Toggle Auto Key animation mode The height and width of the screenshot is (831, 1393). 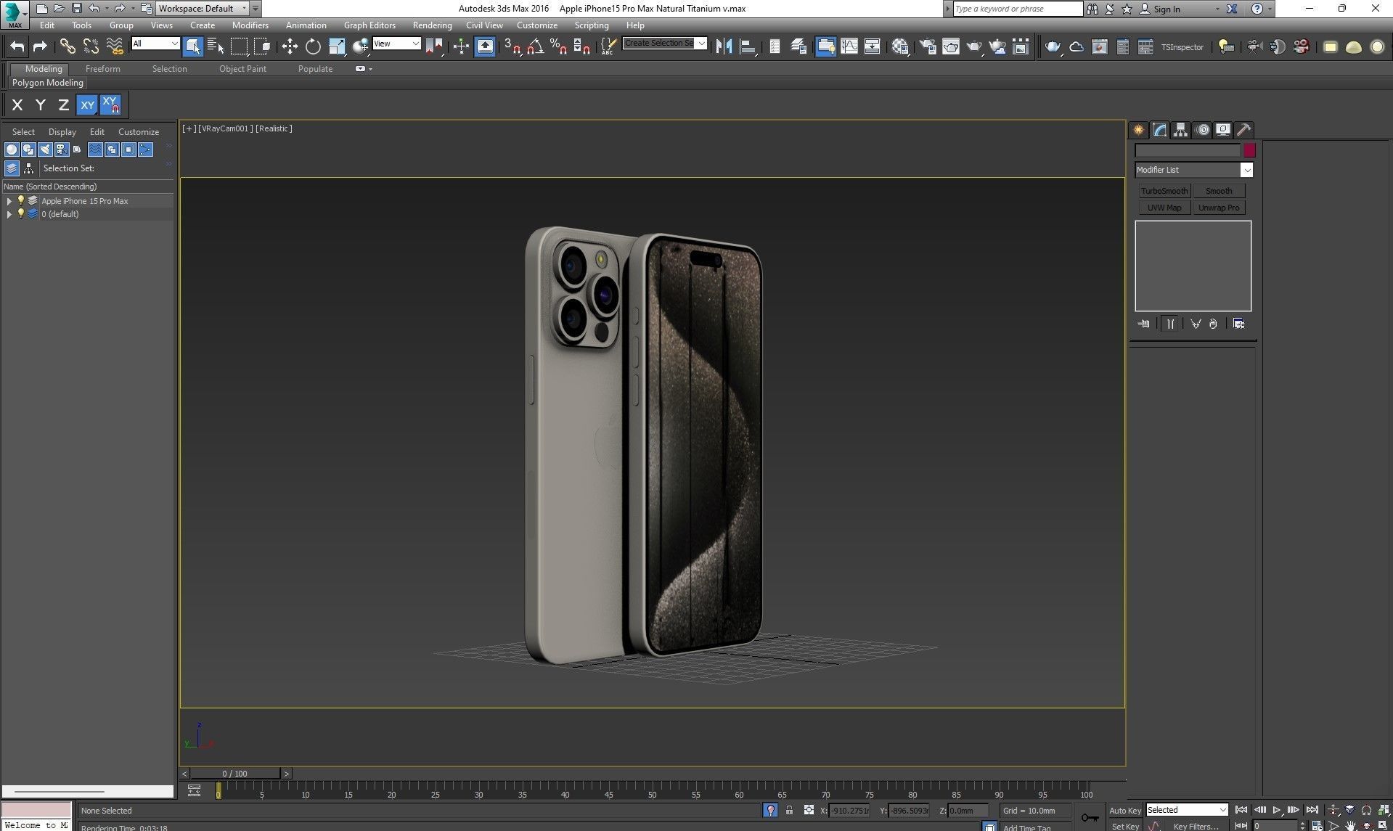(x=1125, y=811)
